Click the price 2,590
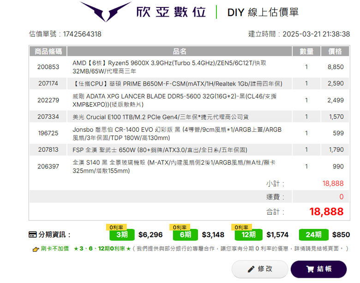Screen dimensions: 360x283 coord(336,83)
